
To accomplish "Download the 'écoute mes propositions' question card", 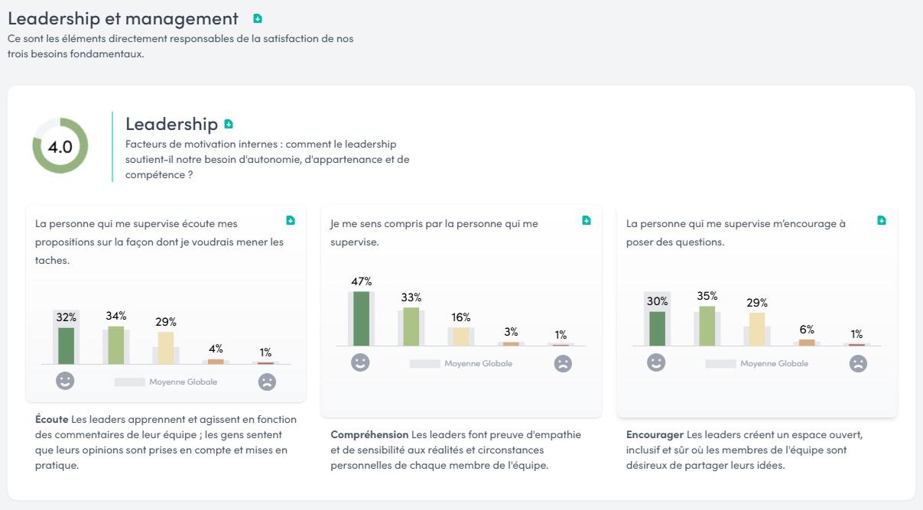I will (291, 220).
